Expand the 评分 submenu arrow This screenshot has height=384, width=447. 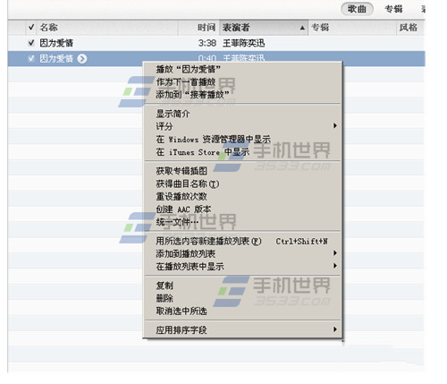335,126
